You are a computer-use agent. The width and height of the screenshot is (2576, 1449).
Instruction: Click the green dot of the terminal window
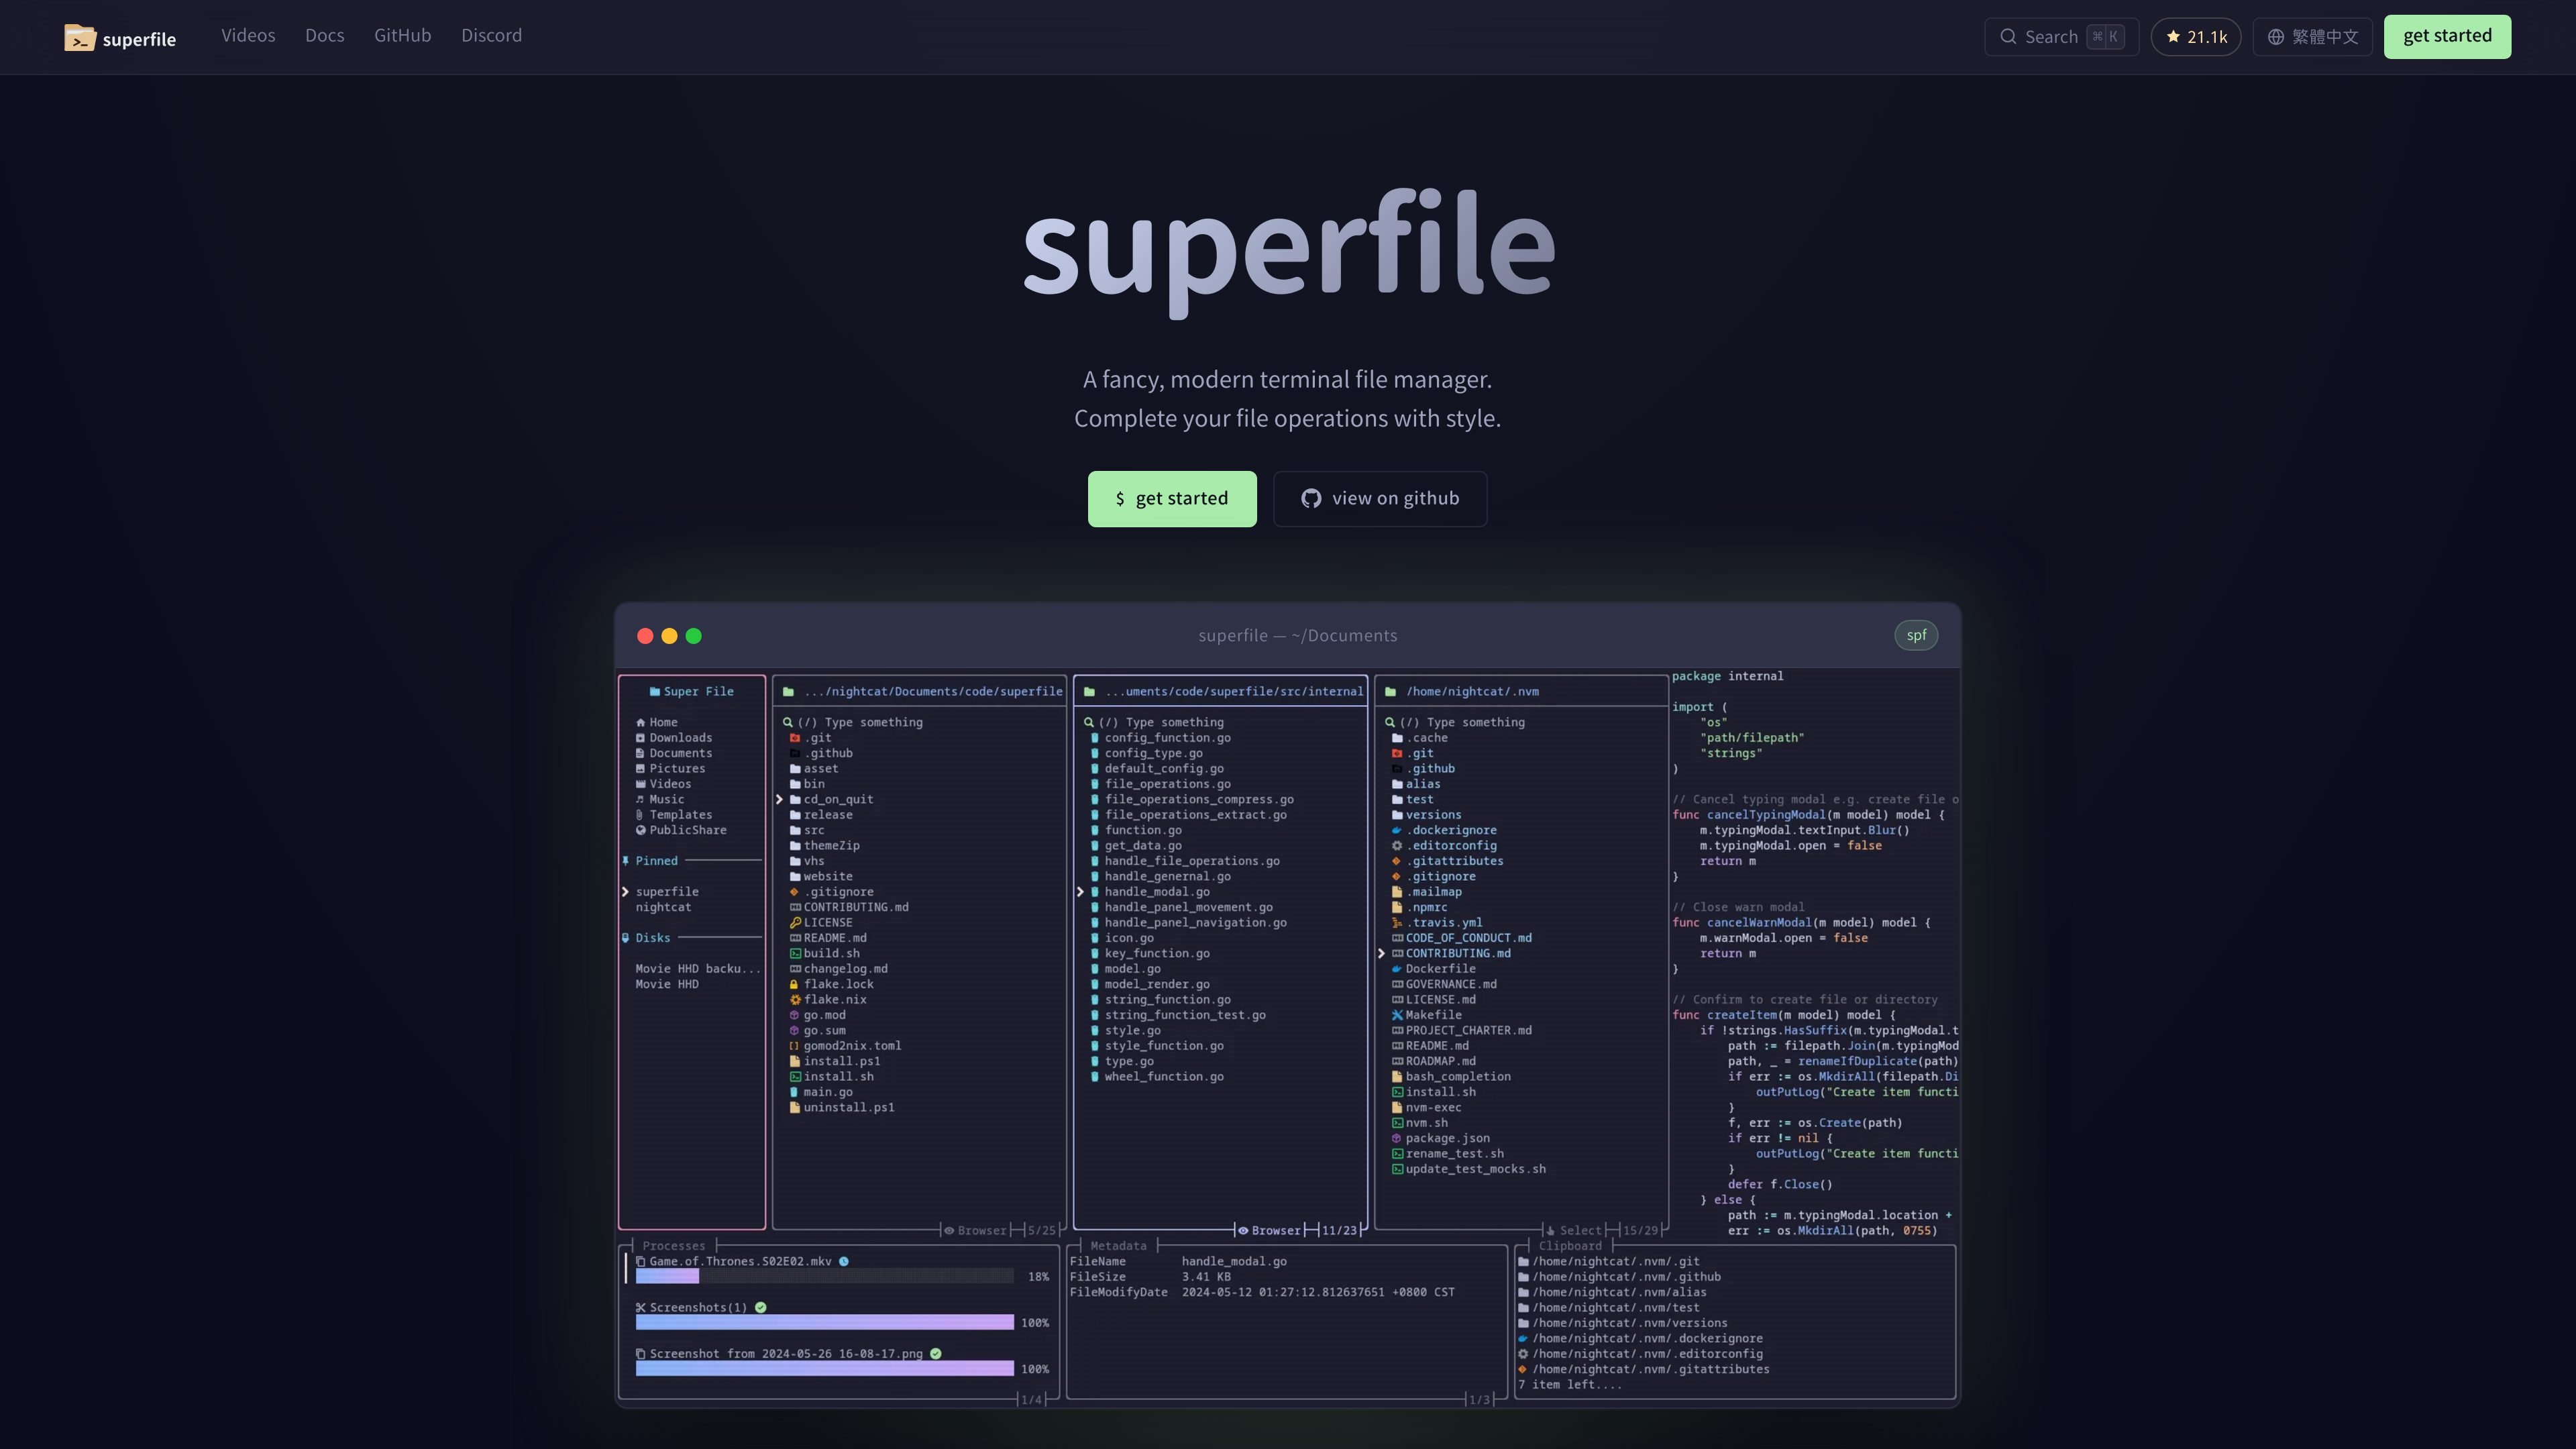[694, 636]
